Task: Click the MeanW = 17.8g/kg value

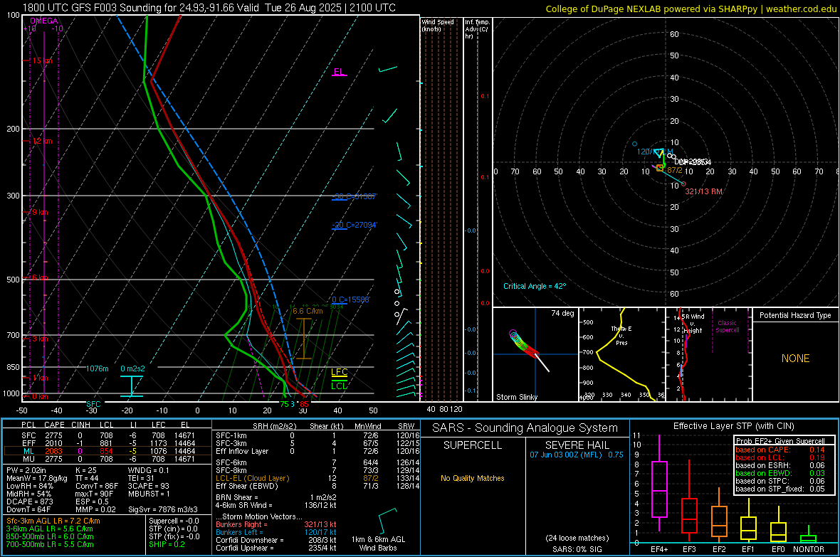Action: point(37,478)
